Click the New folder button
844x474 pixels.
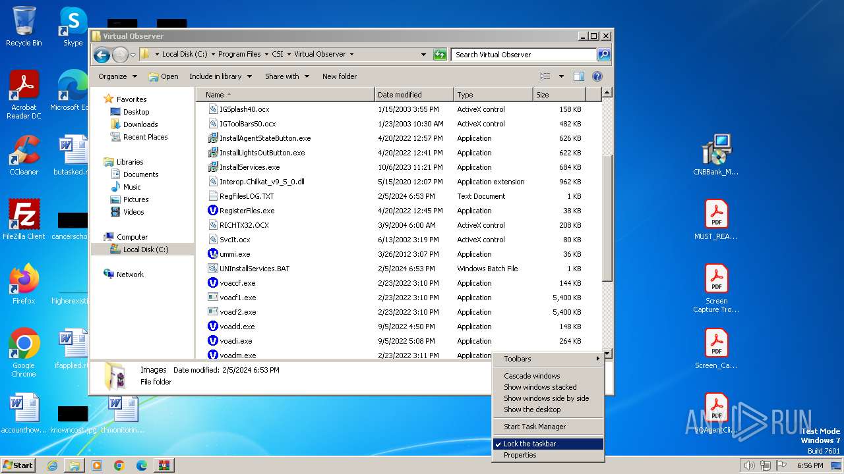click(x=340, y=76)
